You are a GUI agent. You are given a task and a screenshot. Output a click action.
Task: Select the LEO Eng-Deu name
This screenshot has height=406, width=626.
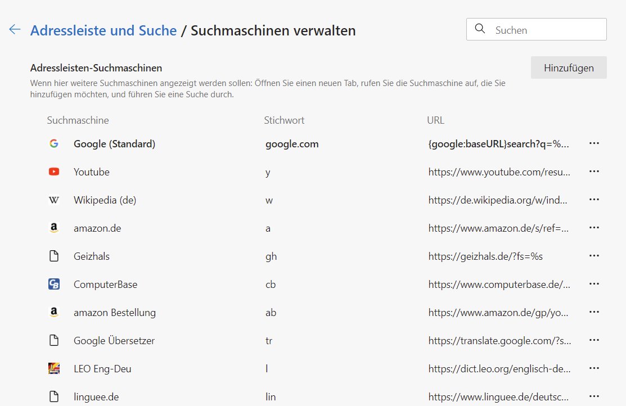[102, 369]
